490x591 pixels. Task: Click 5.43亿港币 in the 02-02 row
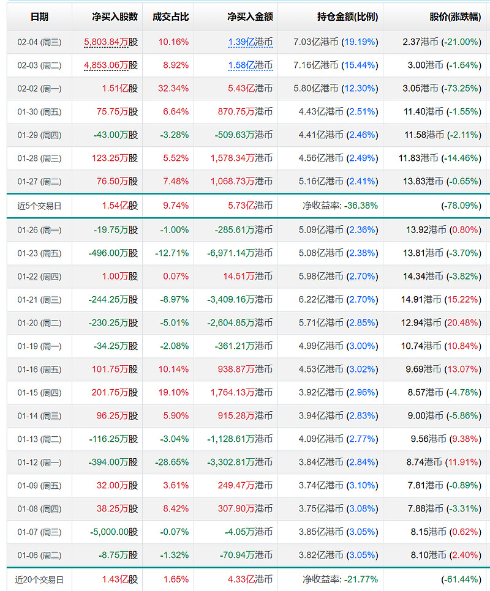click(250, 89)
